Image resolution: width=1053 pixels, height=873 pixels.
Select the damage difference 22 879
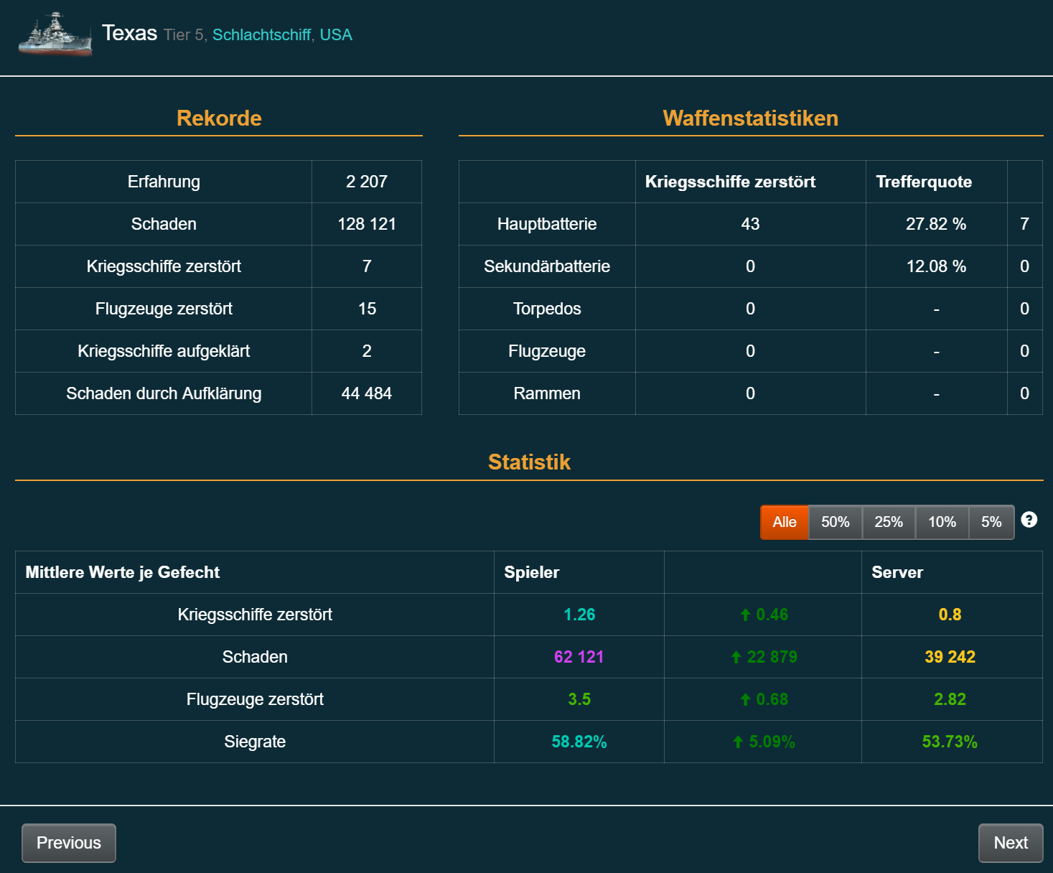click(764, 657)
